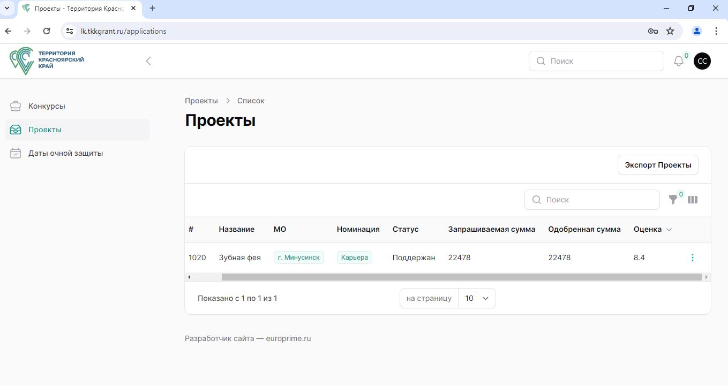
Task: Click the scrollbar left arrow
Action: pyautogui.click(x=189, y=277)
